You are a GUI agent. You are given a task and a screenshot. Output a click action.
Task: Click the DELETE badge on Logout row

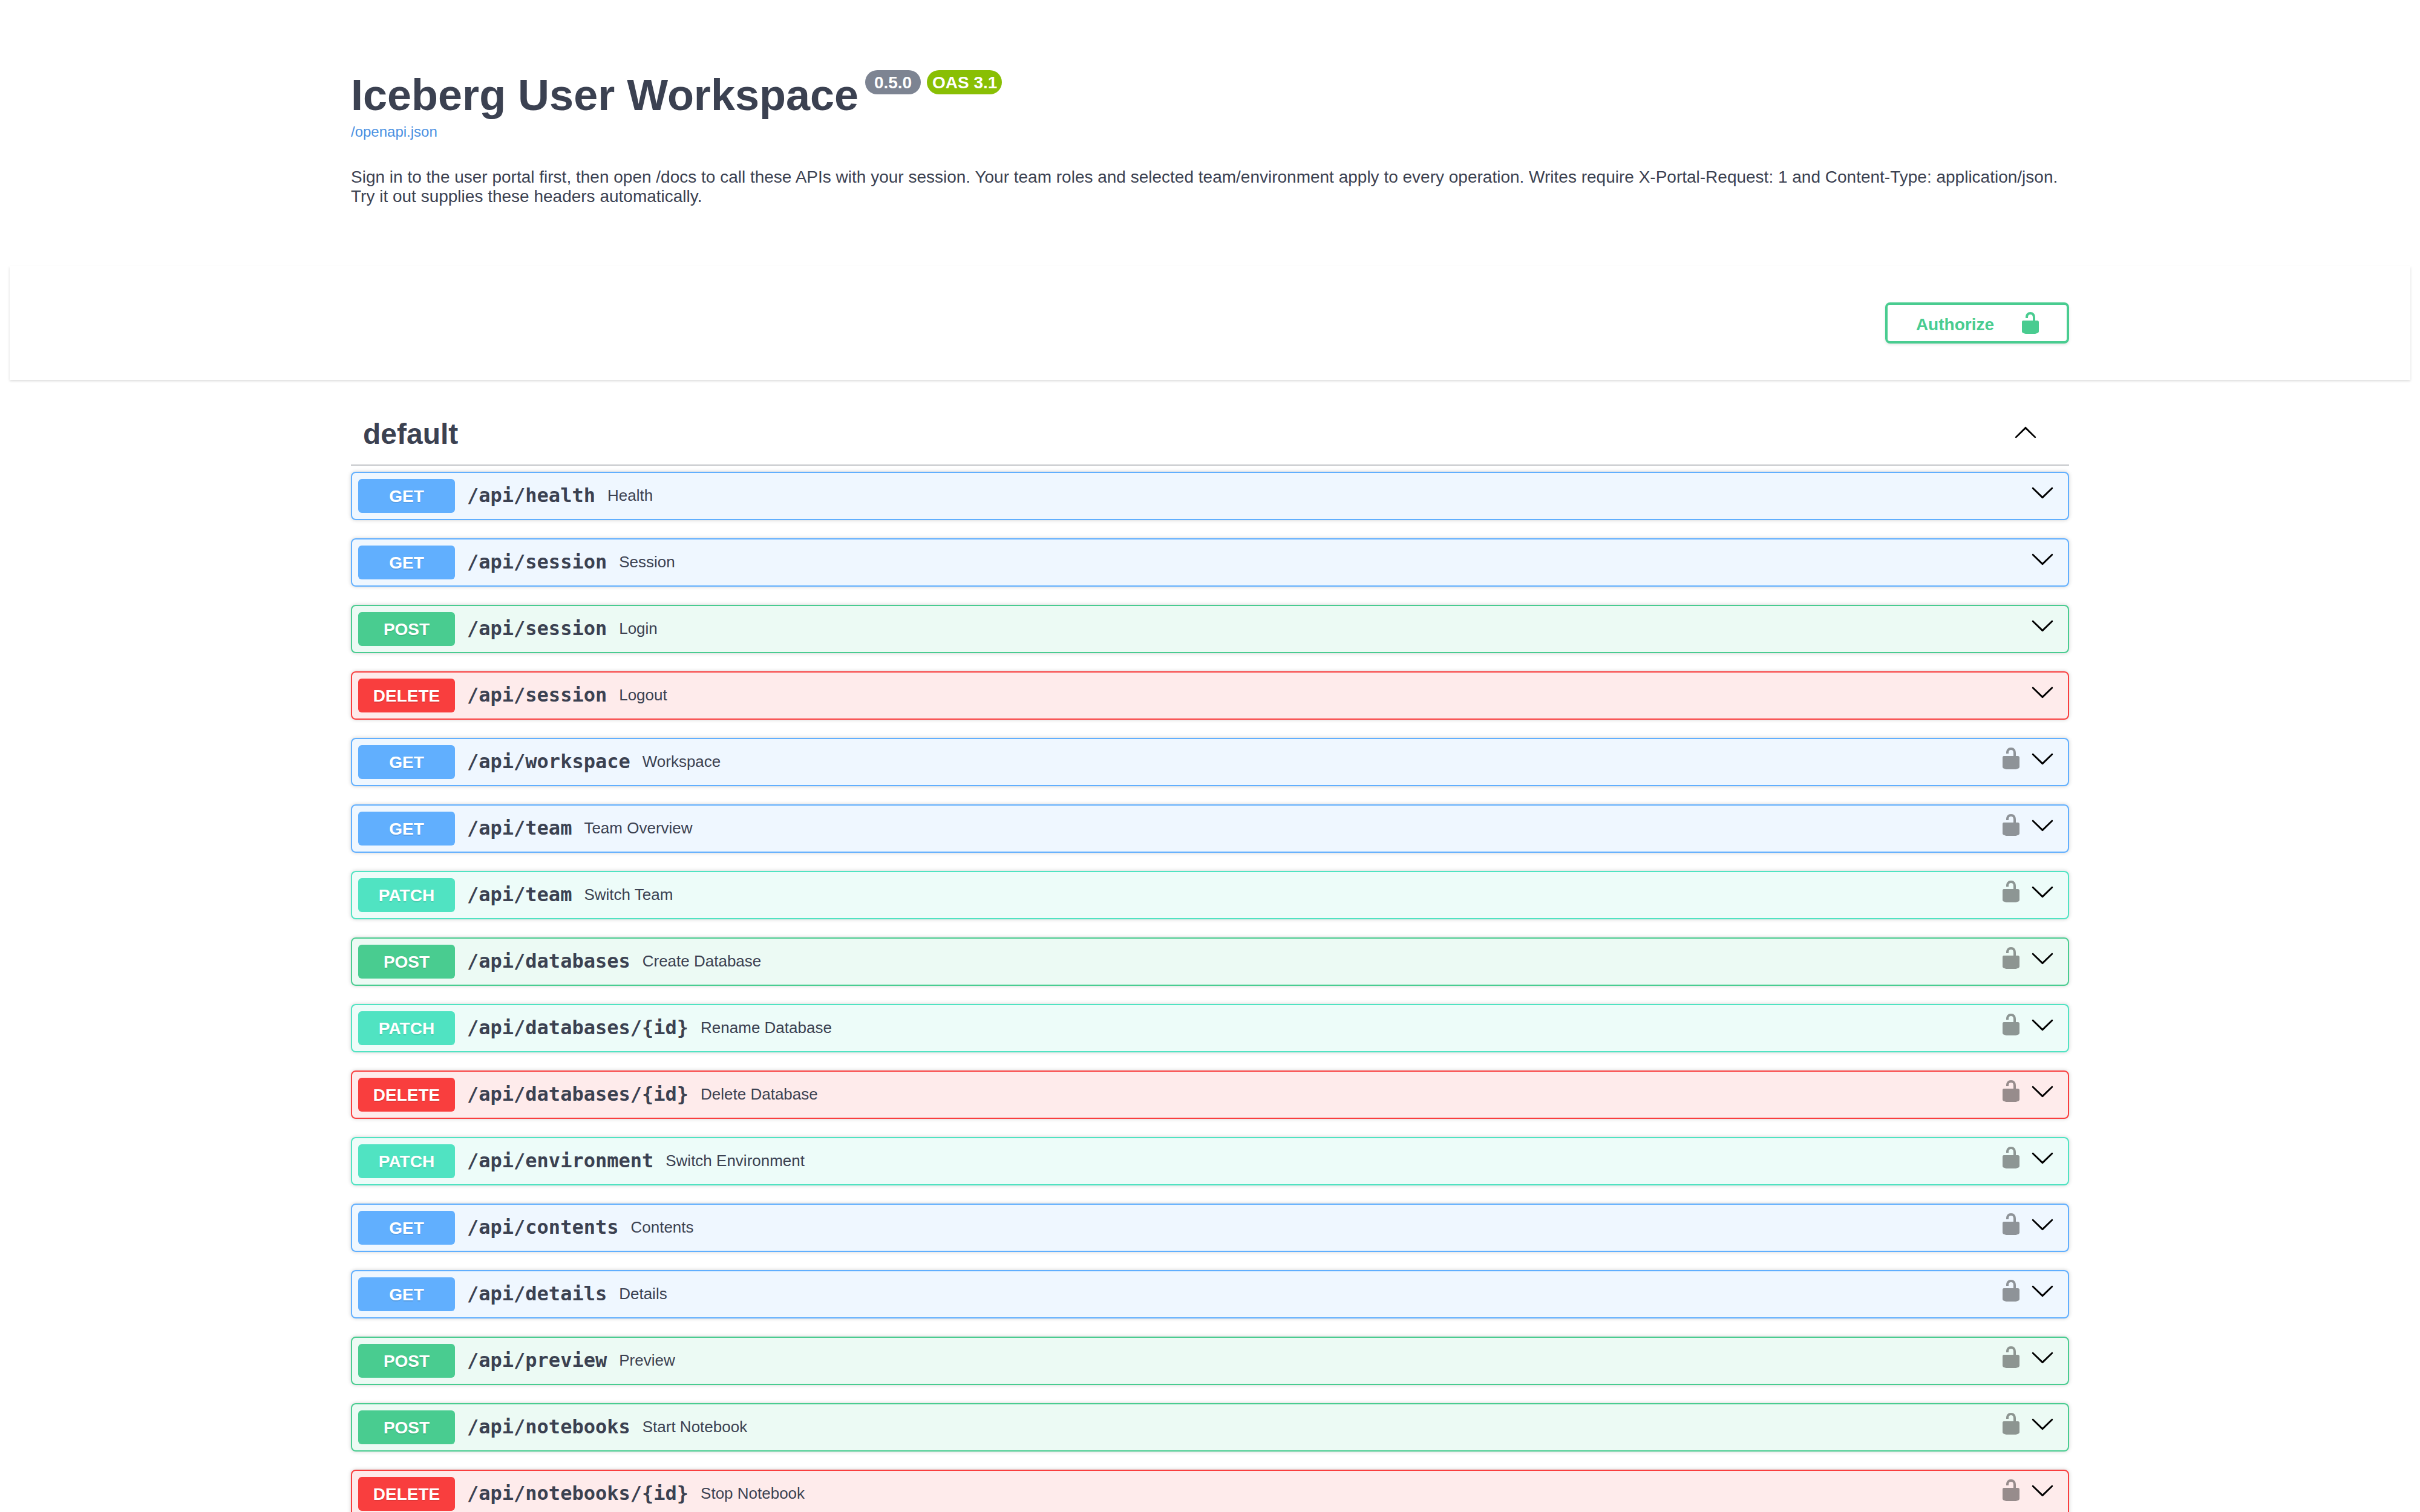pos(406,695)
